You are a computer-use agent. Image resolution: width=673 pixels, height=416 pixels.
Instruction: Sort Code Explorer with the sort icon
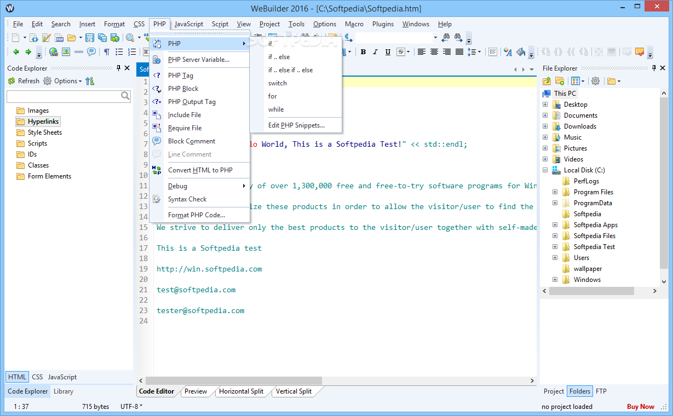coord(90,81)
